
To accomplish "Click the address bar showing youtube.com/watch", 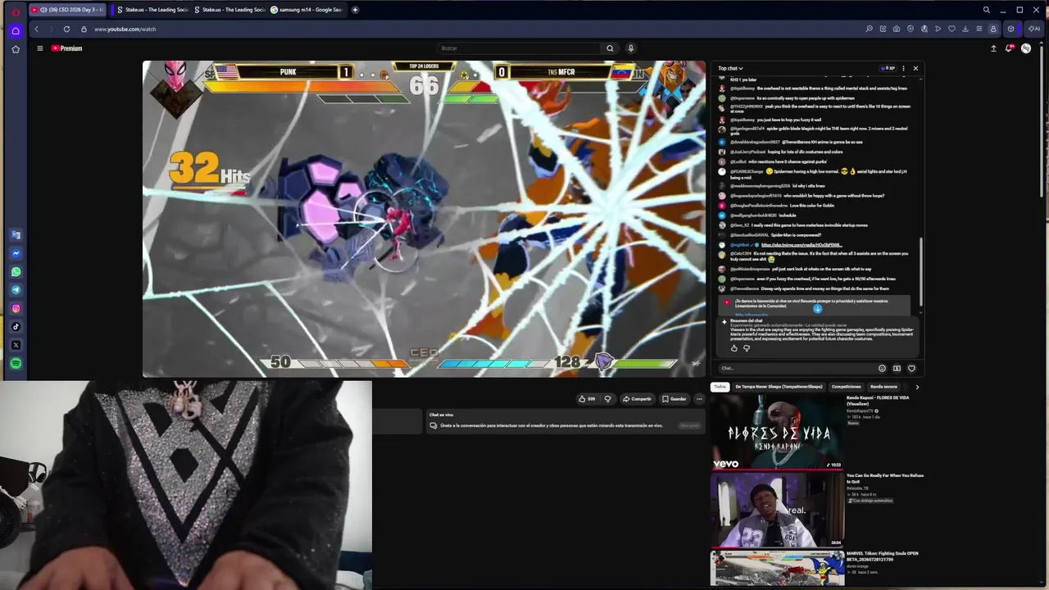I will (125, 29).
